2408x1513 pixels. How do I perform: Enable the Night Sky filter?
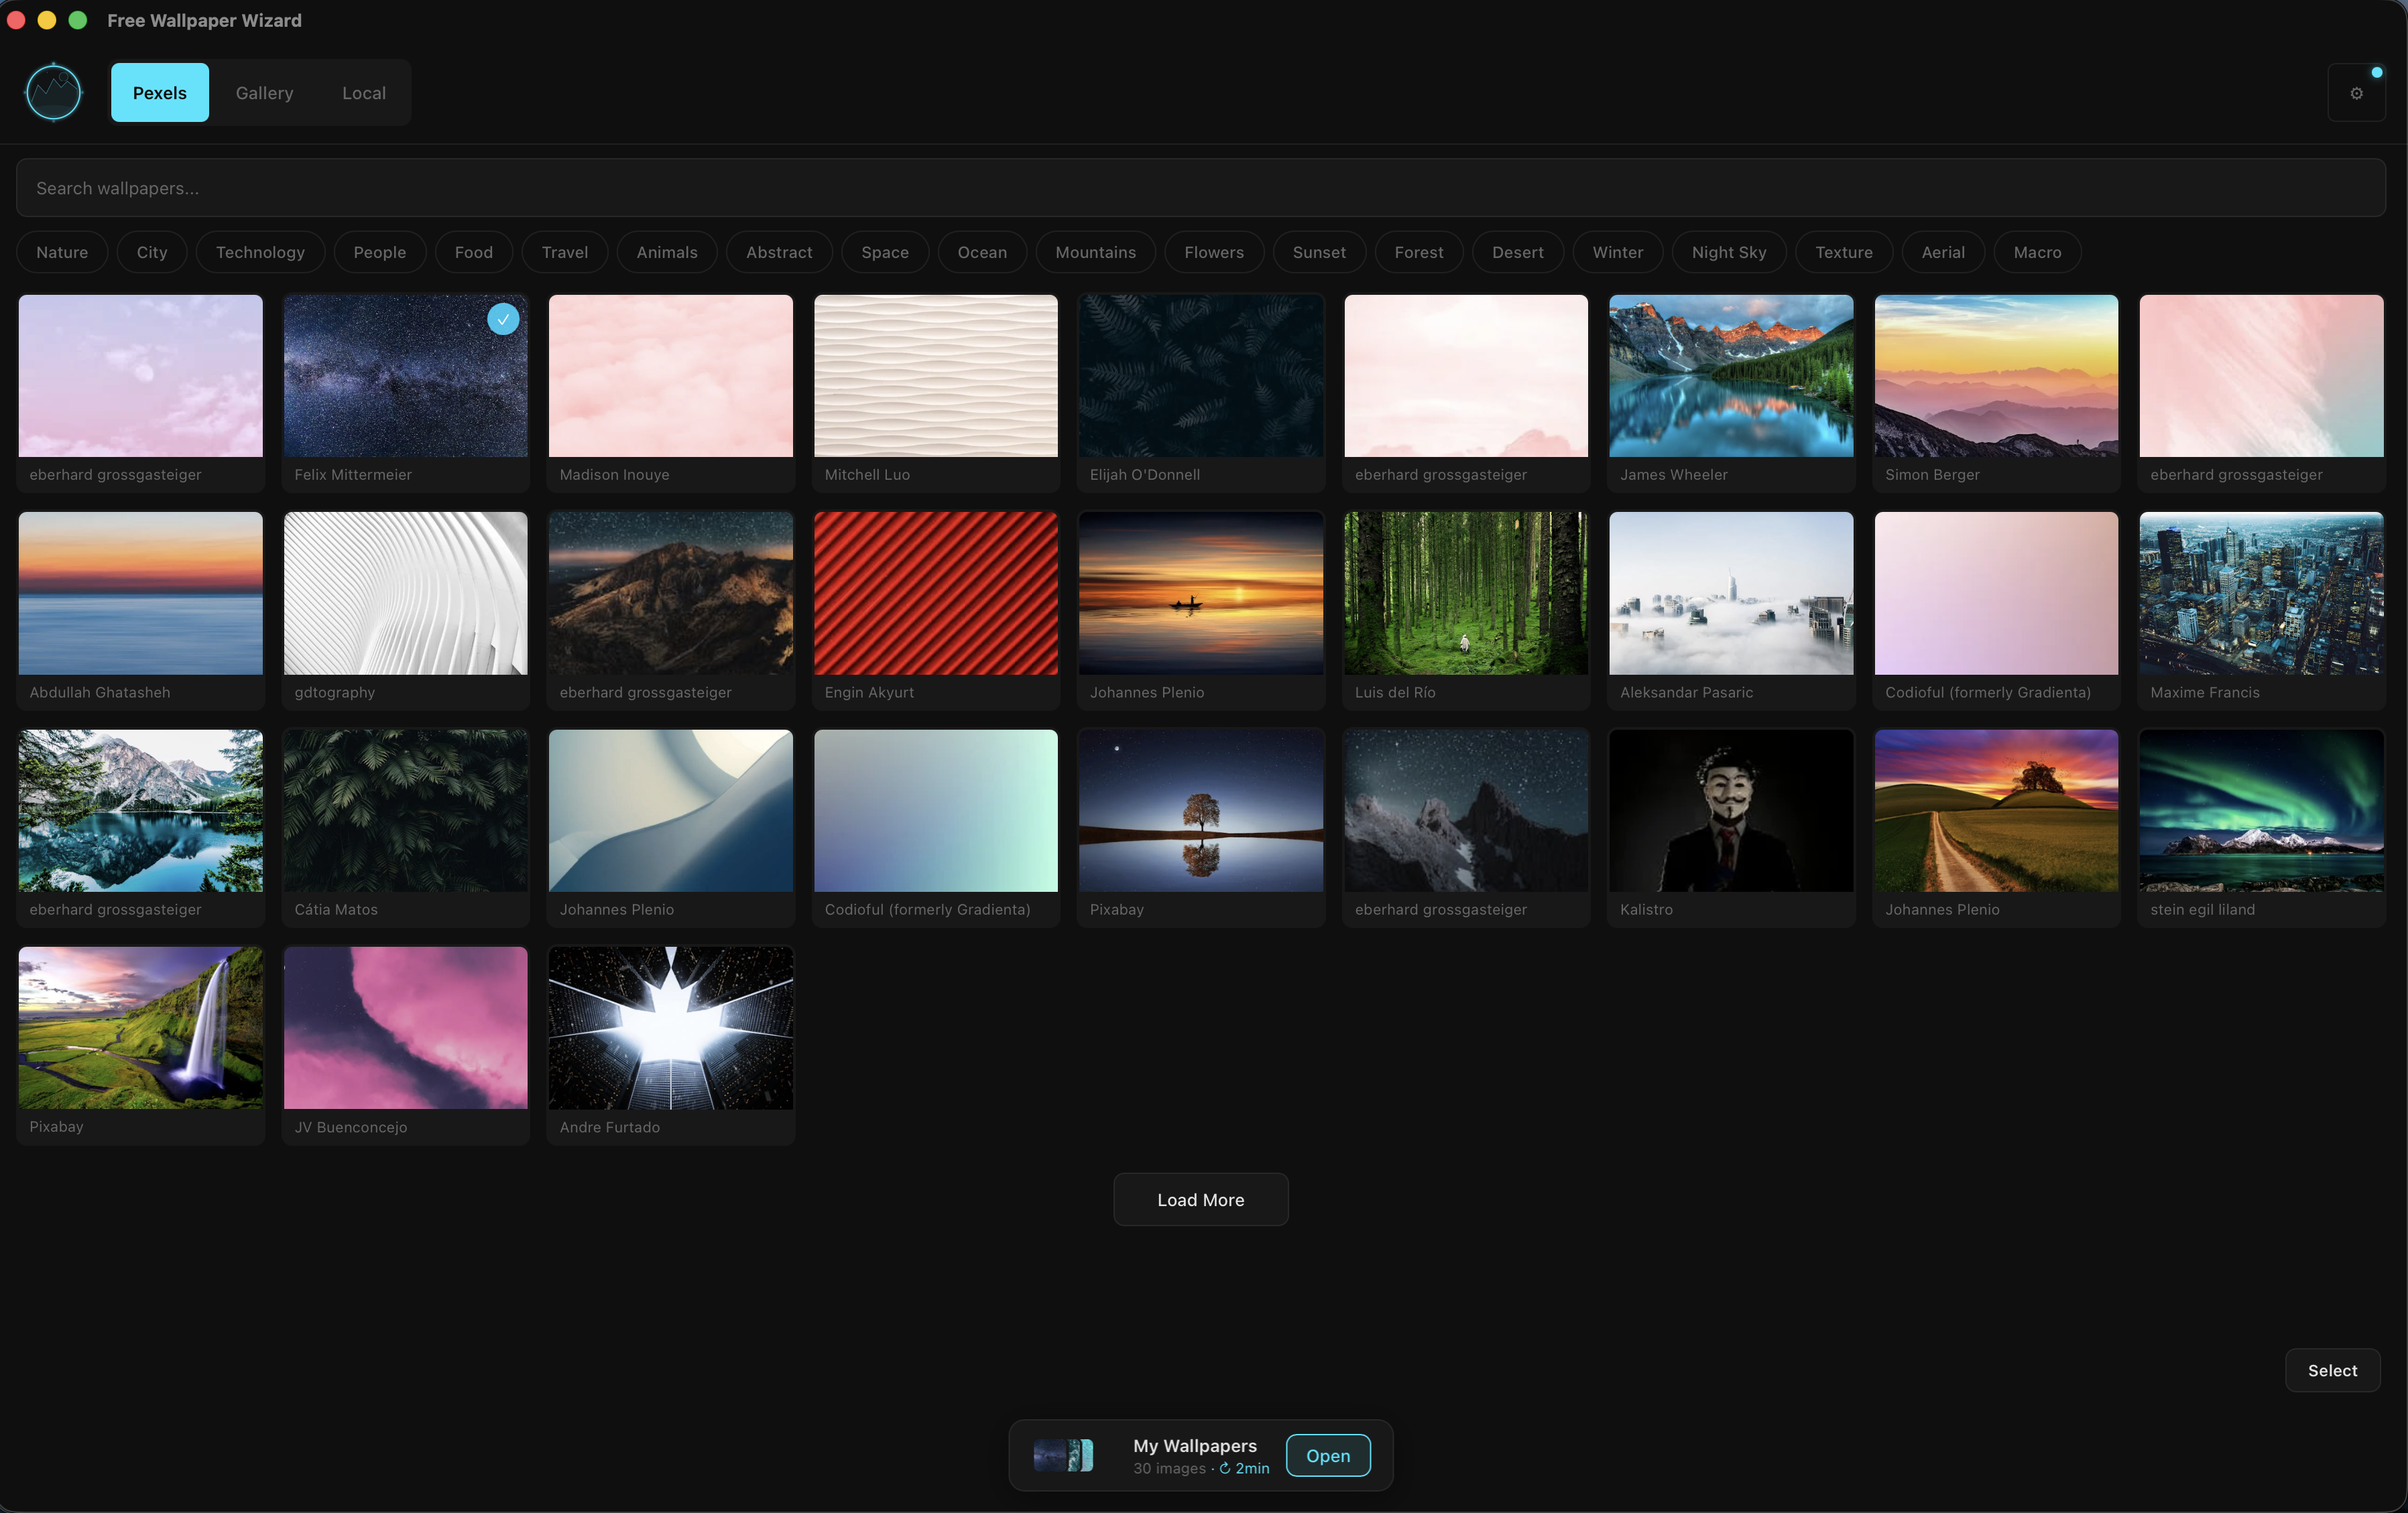coord(1728,252)
